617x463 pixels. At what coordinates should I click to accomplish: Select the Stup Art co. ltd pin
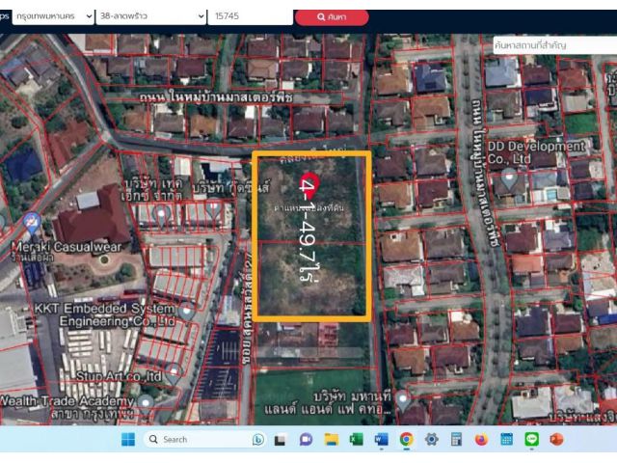tap(174, 373)
